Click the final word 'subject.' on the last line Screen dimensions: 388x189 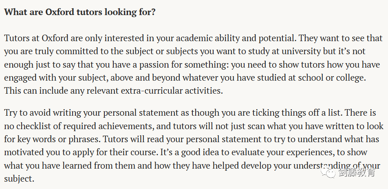click(19, 179)
